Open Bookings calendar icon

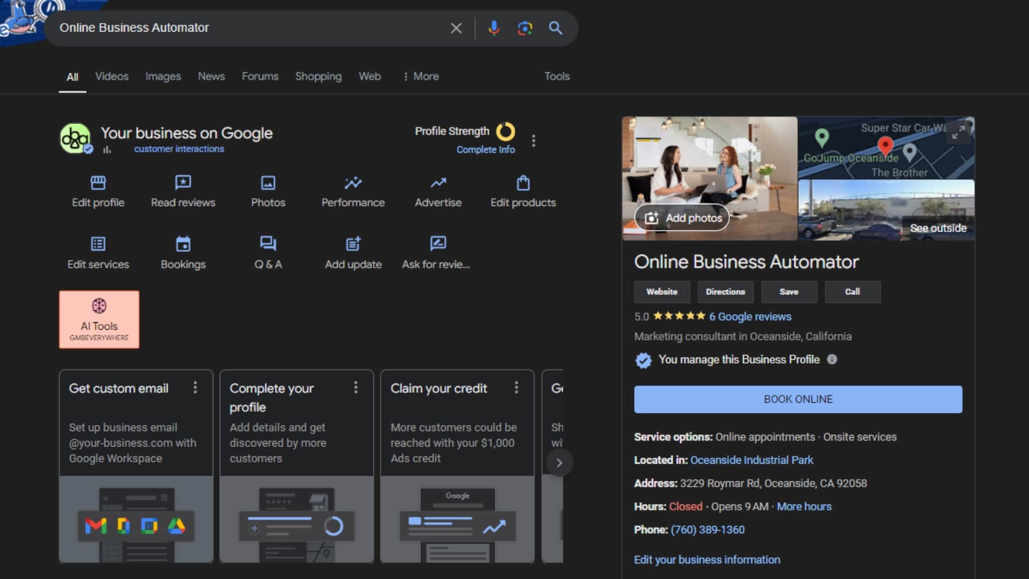(x=183, y=244)
